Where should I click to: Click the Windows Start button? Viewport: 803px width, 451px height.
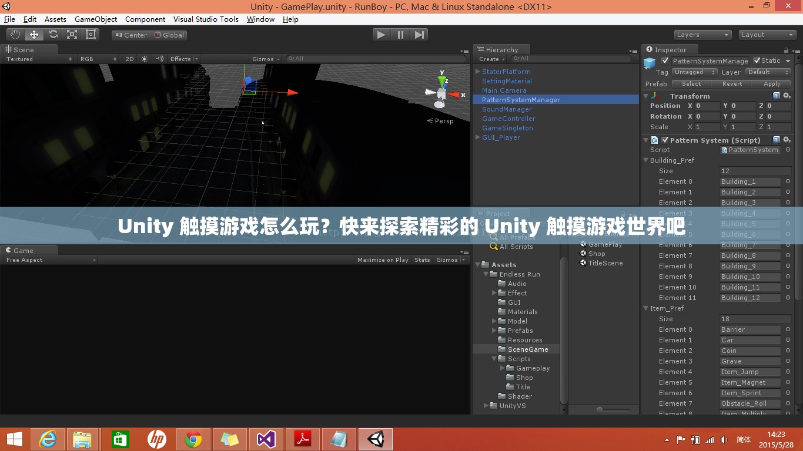15,439
